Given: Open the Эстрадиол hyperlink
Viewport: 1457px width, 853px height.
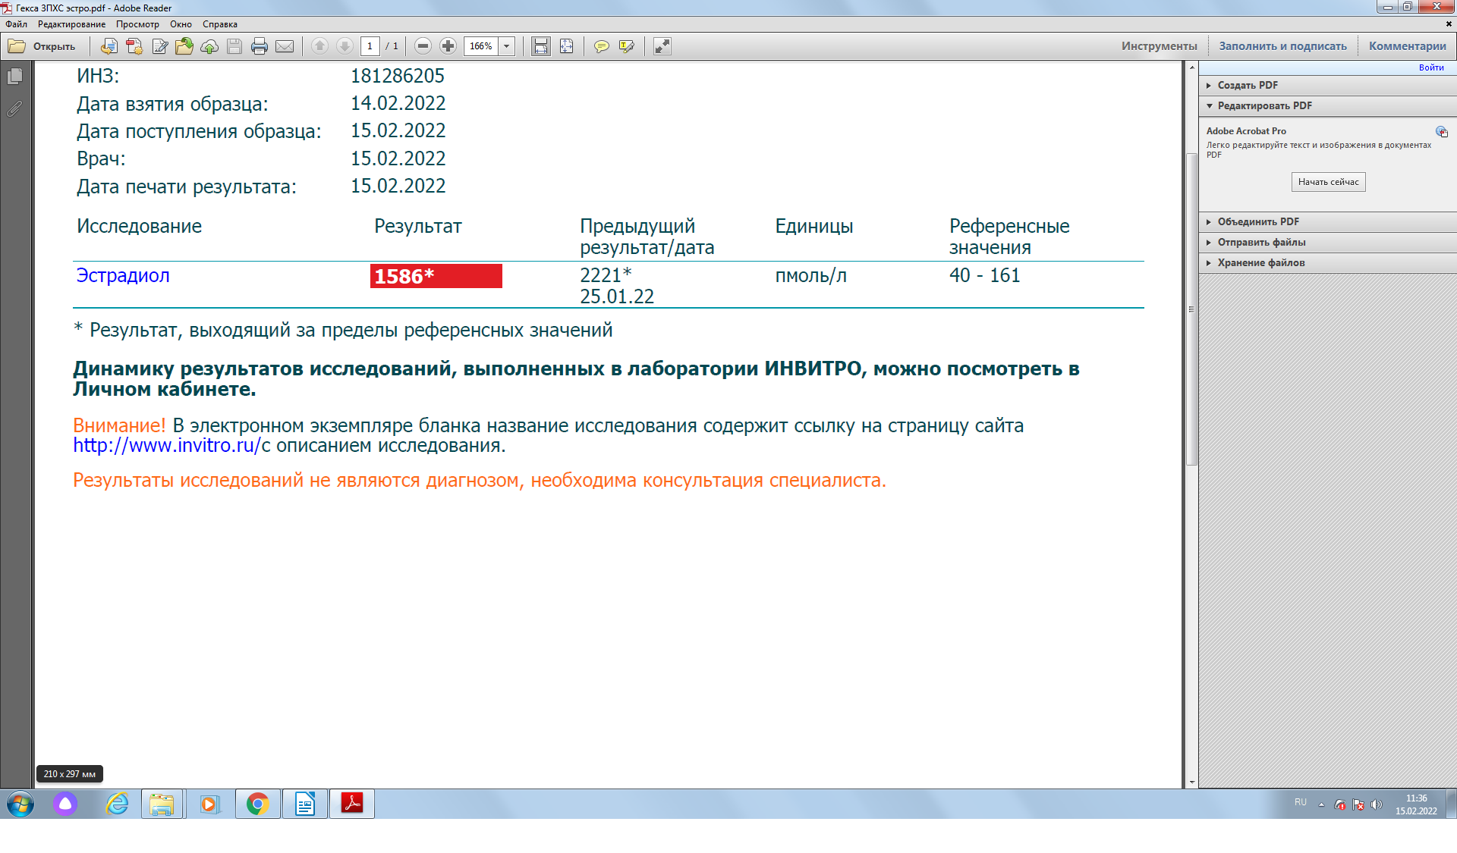Looking at the screenshot, I should pyautogui.click(x=123, y=275).
